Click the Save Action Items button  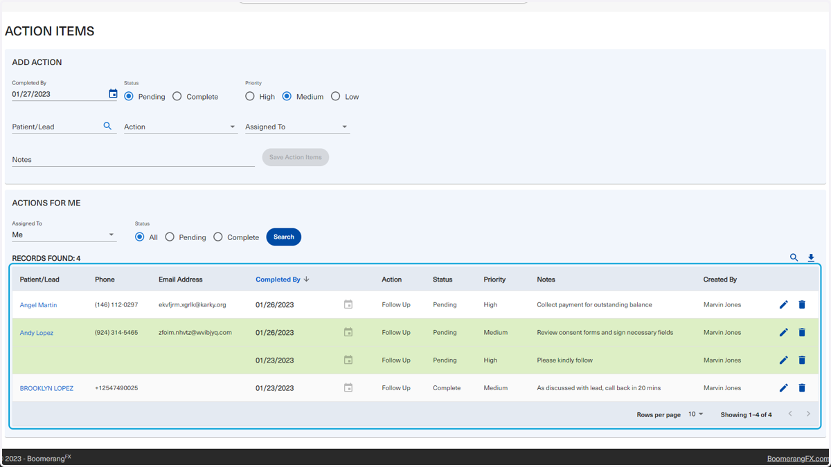tap(296, 157)
